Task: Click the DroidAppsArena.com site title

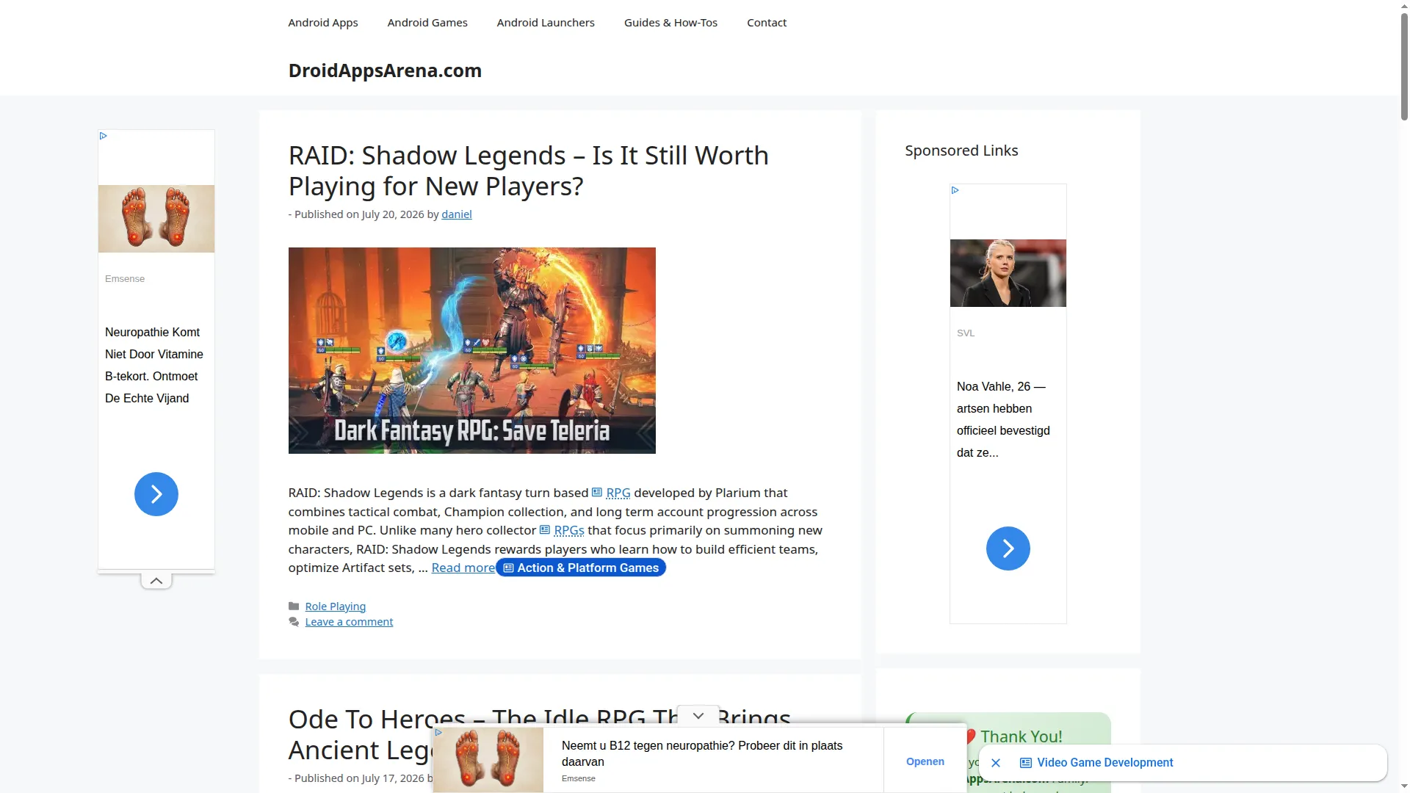Action: coord(384,70)
